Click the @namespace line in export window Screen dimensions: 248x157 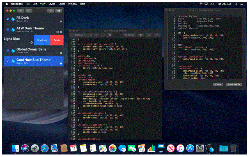point(198,26)
